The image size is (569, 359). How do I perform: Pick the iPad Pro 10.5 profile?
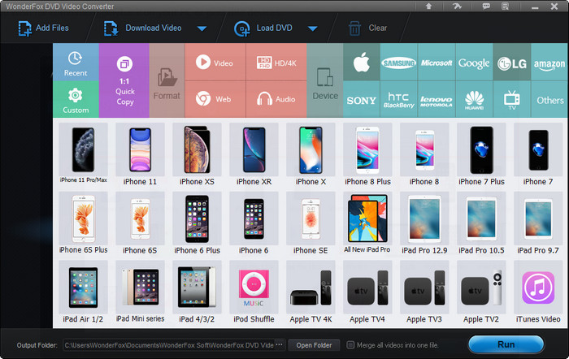[481, 223]
